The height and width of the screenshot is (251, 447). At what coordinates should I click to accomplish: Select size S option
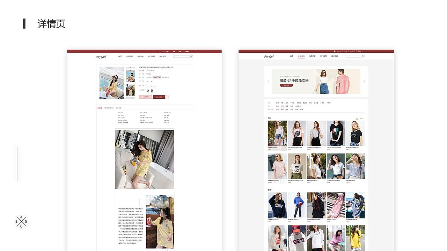click(x=148, y=82)
